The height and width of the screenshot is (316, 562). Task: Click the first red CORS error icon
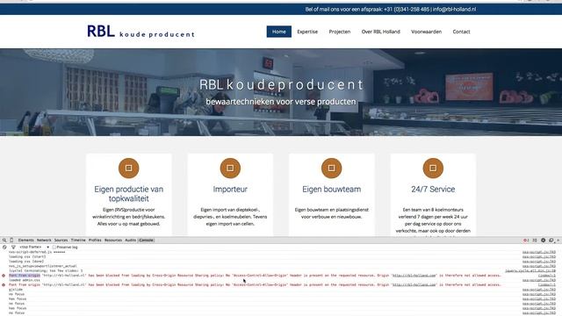[4, 276]
